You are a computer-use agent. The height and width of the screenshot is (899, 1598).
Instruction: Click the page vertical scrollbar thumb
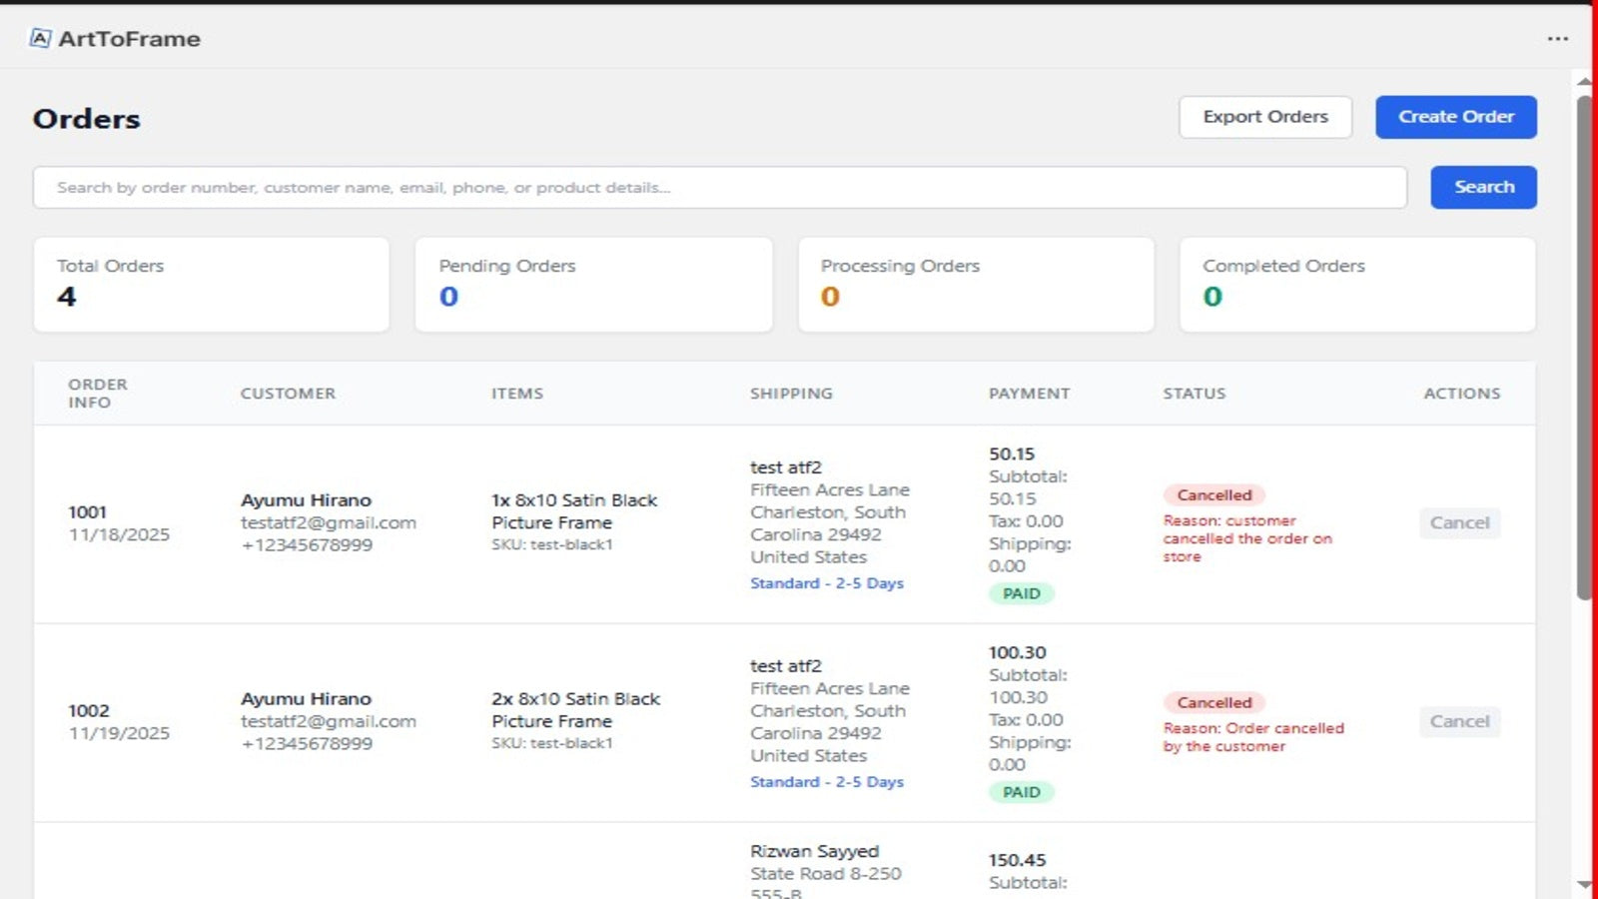click(1584, 348)
